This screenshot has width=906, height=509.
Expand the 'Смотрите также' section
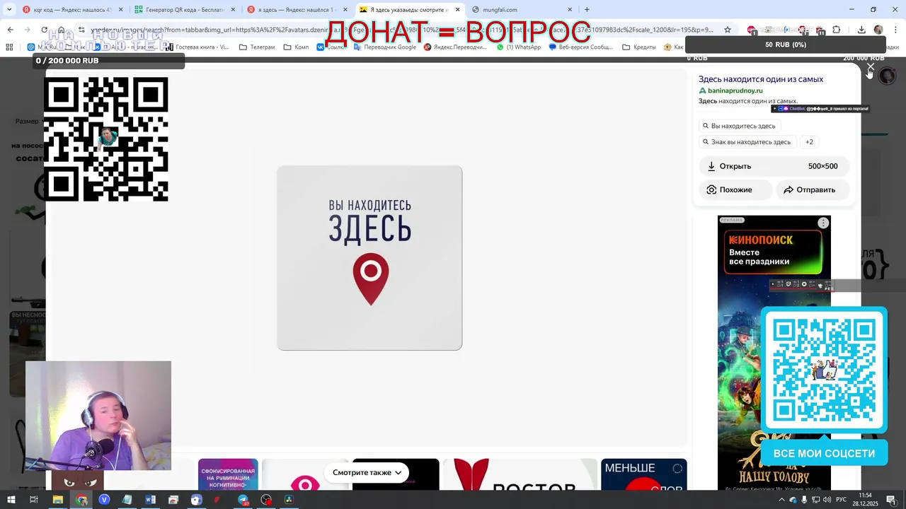click(367, 472)
